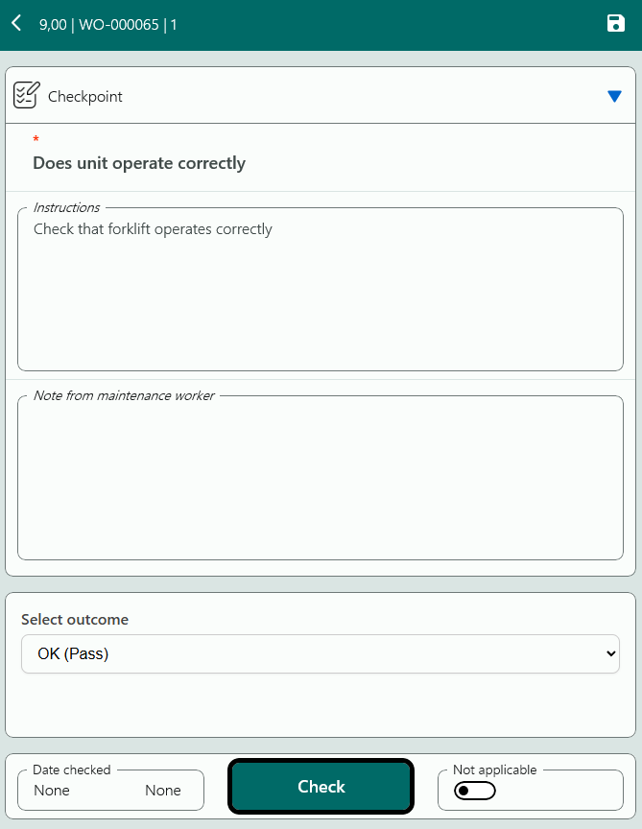The height and width of the screenshot is (829, 642).
Task: Click the Checkpoint header label
Action: coord(85,97)
